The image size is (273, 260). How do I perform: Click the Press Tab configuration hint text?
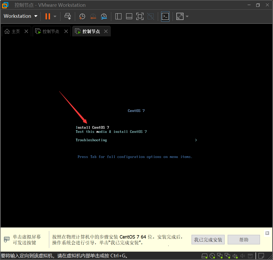[135, 157]
